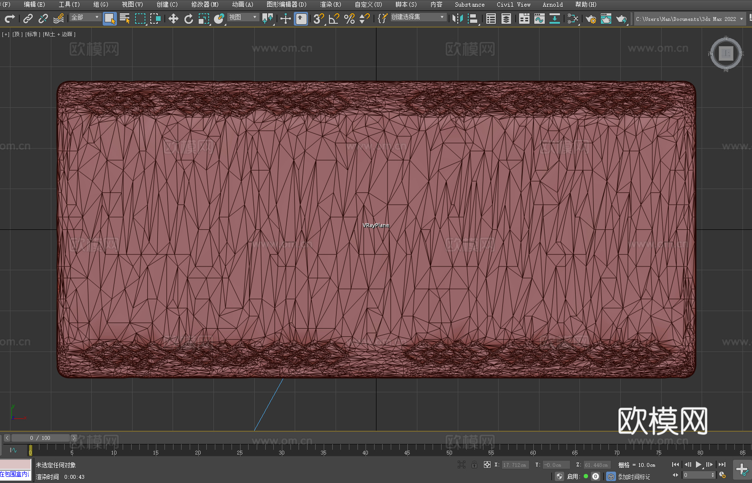
Task: Toggle the Percent Snap button
Action: (349, 19)
